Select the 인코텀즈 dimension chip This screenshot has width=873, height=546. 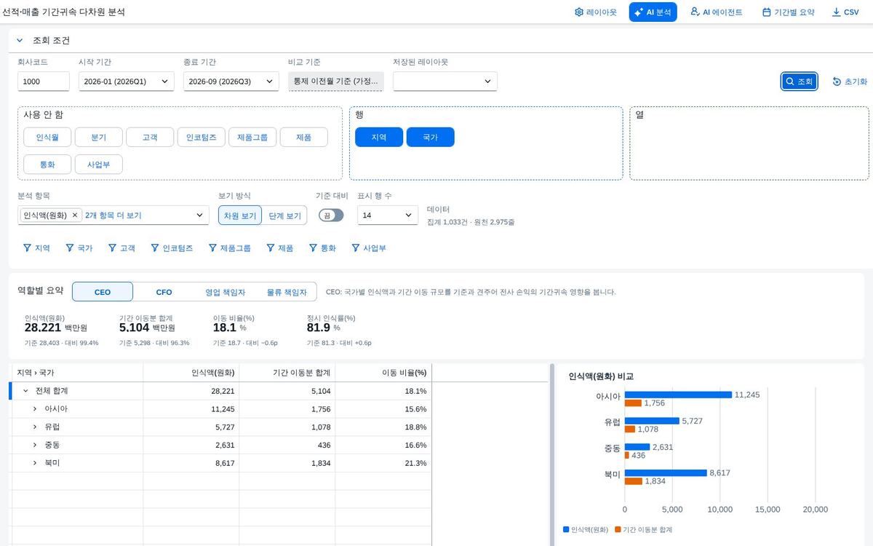click(201, 137)
